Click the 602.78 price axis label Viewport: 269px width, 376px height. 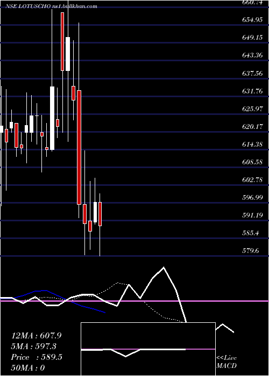(252, 179)
